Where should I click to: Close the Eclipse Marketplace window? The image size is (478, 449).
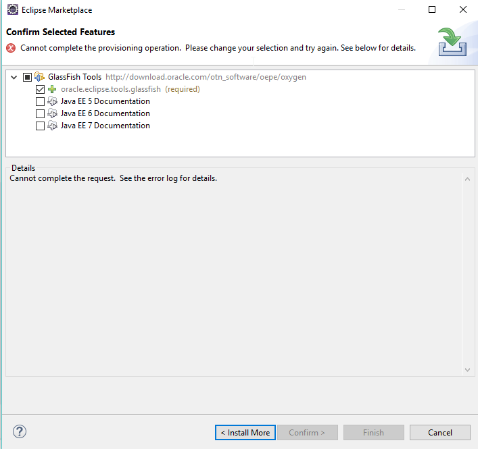[x=462, y=9]
